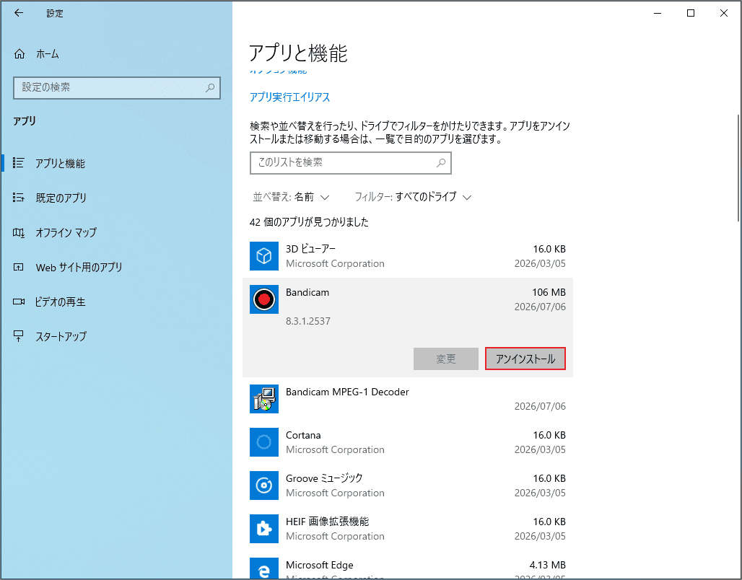Open スタートアップ settings page
Image resolution: width=742 pixels, height=580 pixels.
(x=61, y=336)
